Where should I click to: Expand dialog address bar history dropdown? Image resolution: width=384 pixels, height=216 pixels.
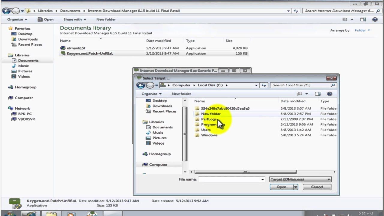(256, 85)
